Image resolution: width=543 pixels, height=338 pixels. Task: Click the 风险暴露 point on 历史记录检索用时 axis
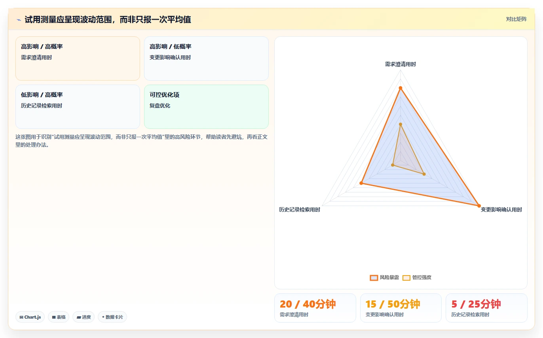pyautogui.click(x=361, y=183)
